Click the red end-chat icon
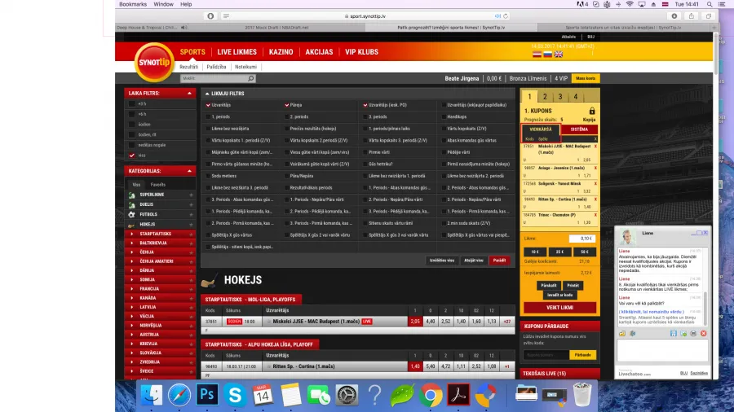This screenshot has height=412, width=734. (703, 334)
